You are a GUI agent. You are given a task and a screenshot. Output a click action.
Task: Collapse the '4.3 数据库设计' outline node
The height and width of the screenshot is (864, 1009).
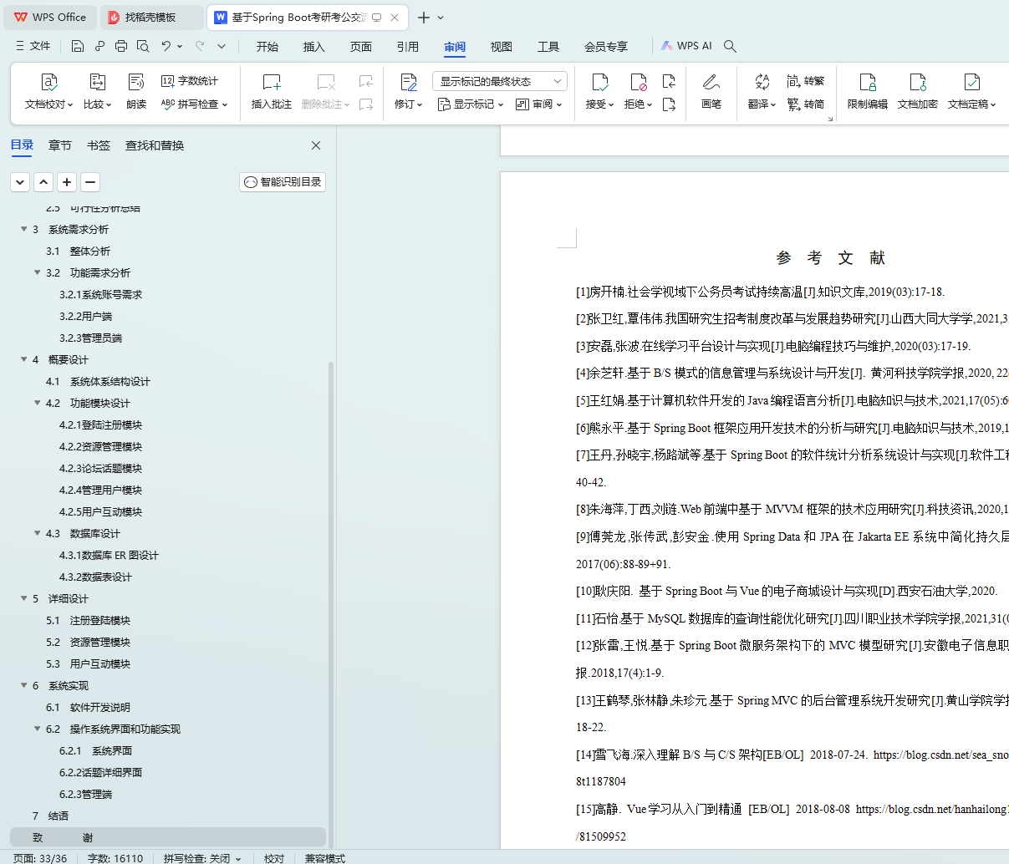click(38, 533)
